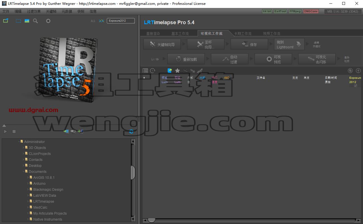
Task: Open the 关键帧 menu
Action: [51, 11]
